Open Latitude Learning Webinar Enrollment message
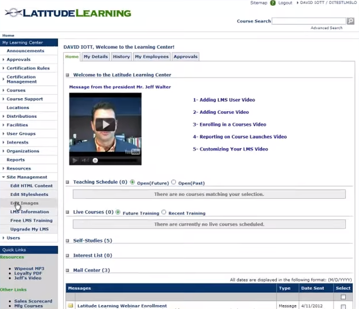This screenshot has height=309, width=359. coord(122,306)
